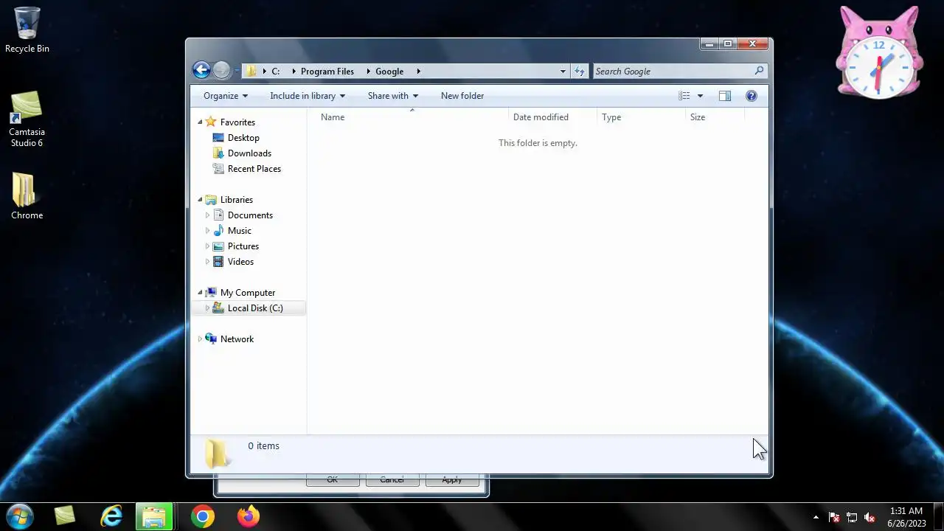The image size is (944, 531).
Task: Click Show desktop at taskbar end
Action: click(939, 517)
